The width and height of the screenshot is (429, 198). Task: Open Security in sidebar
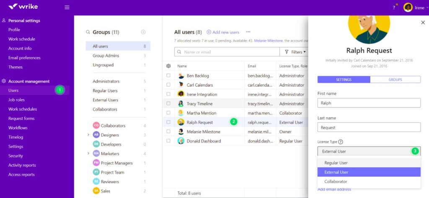tap(16, 156)
